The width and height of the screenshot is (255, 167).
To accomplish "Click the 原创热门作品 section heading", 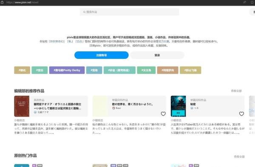I will click(25, 156).
